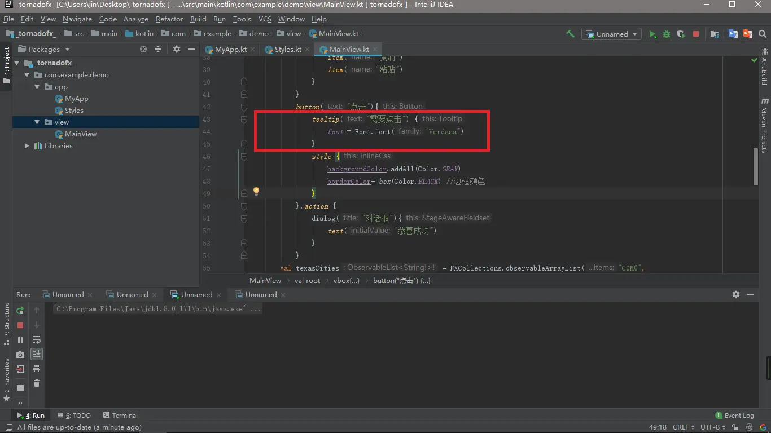Open the 2: Favorites side panel
This screenshot has height=433, width=771.
coord(7,380)
